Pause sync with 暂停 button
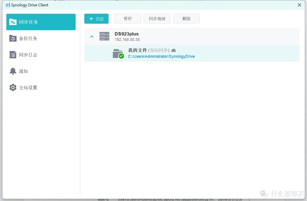Screen dimensions: 307x201 point(128,19)
